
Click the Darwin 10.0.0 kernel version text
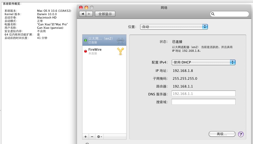pyautogui.click(x=47, y=14)
